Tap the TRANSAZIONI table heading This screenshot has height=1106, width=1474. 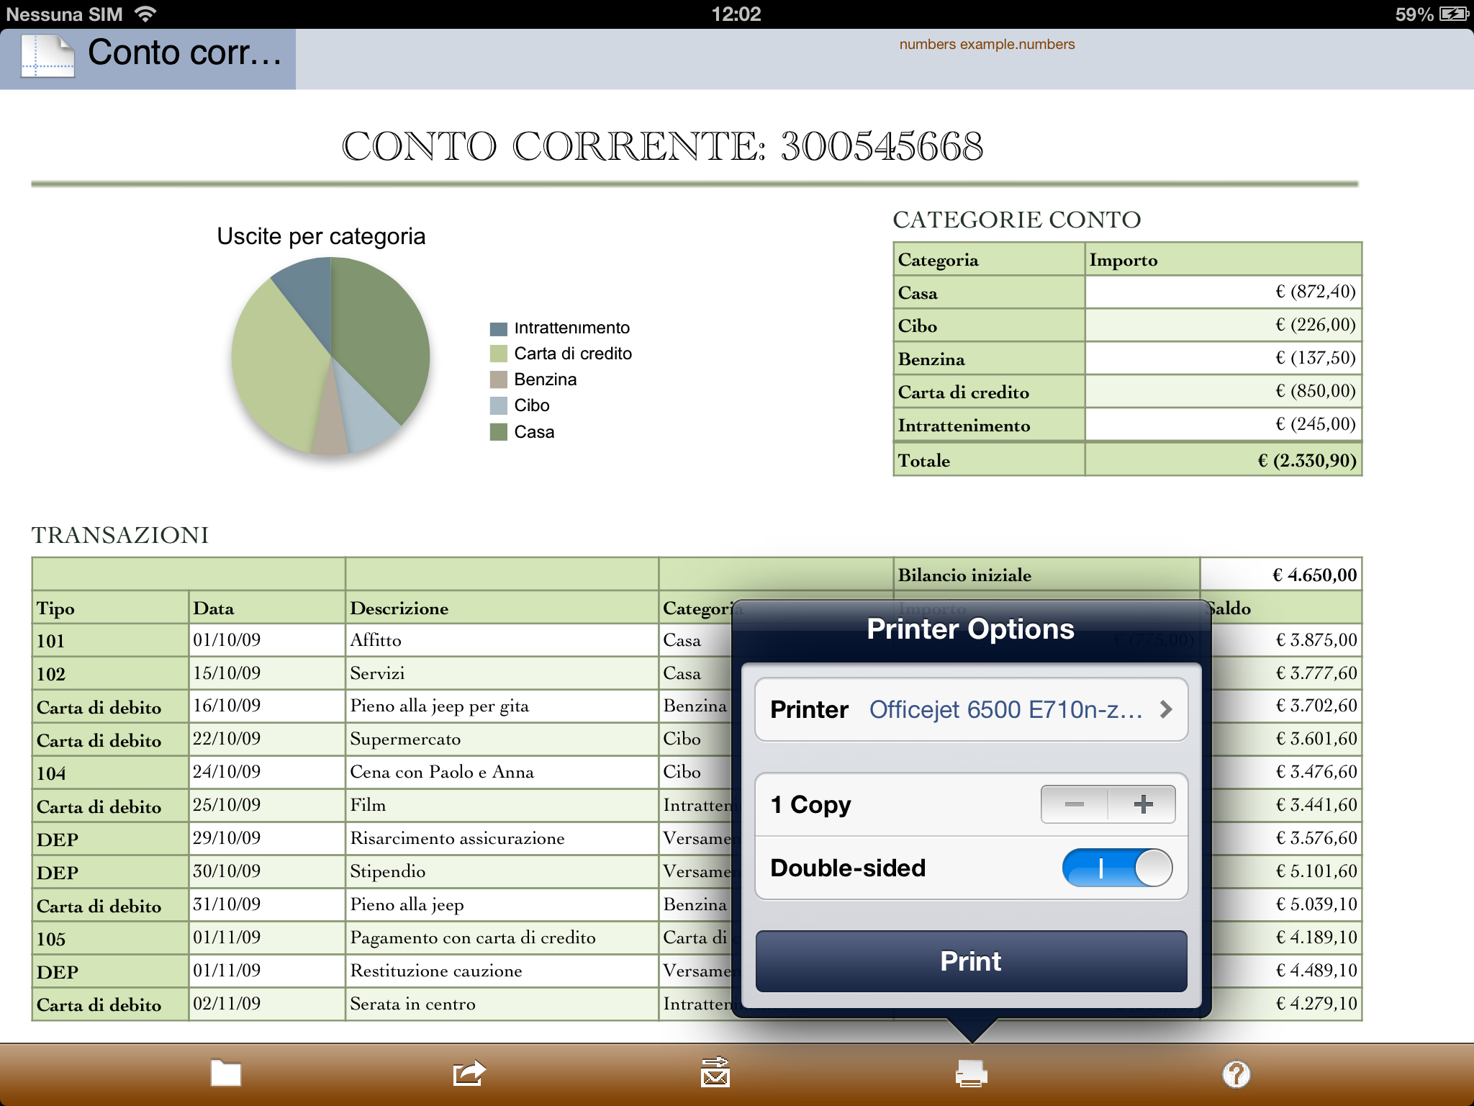point(120,535)
